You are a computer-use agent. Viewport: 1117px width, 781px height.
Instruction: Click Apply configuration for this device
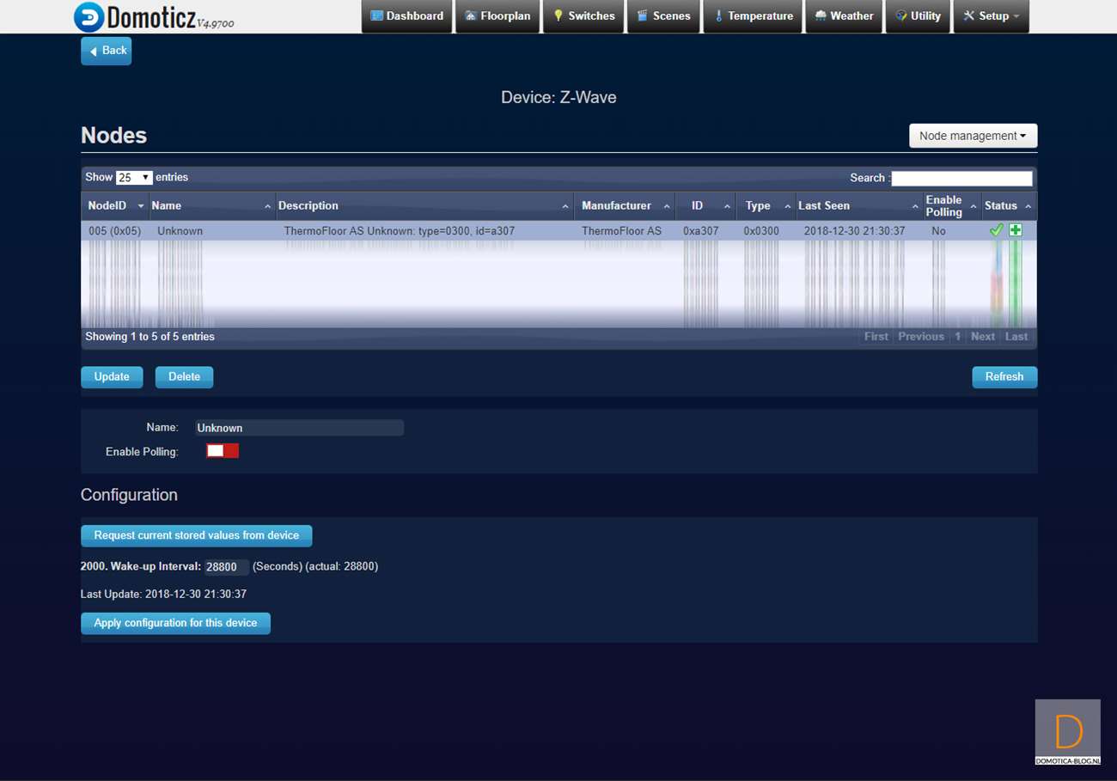(175, 623)
